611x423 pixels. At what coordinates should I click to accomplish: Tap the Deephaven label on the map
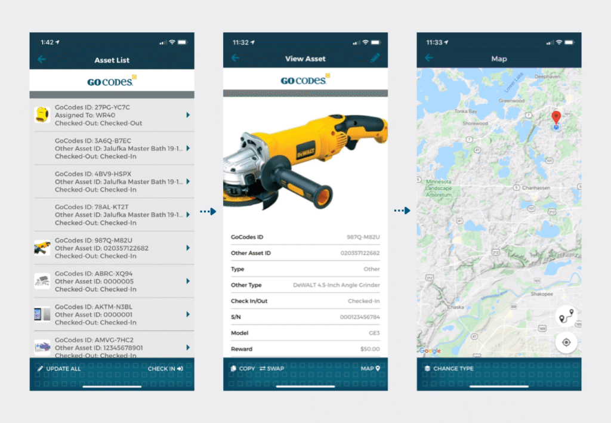coord(547,77)
